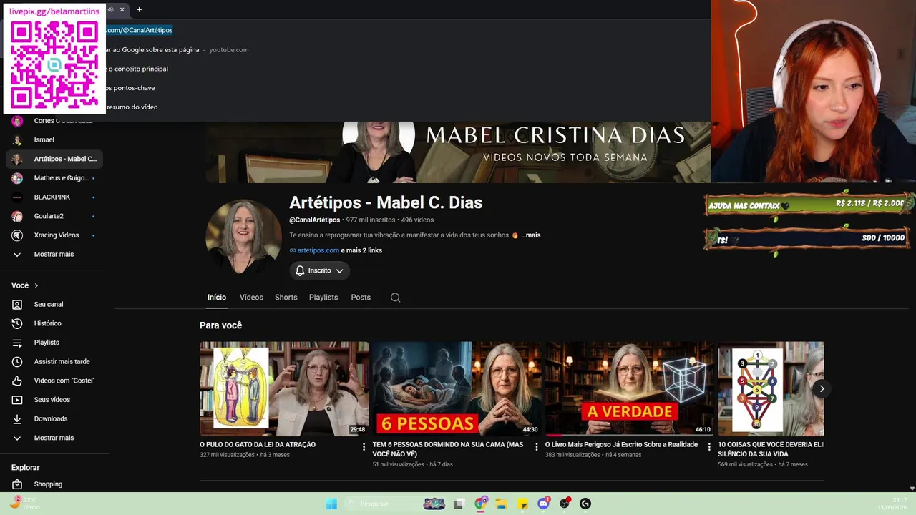Open Playlists icon in the sidebar
This screenshot has width=916, height=515.
coord(17,343)
